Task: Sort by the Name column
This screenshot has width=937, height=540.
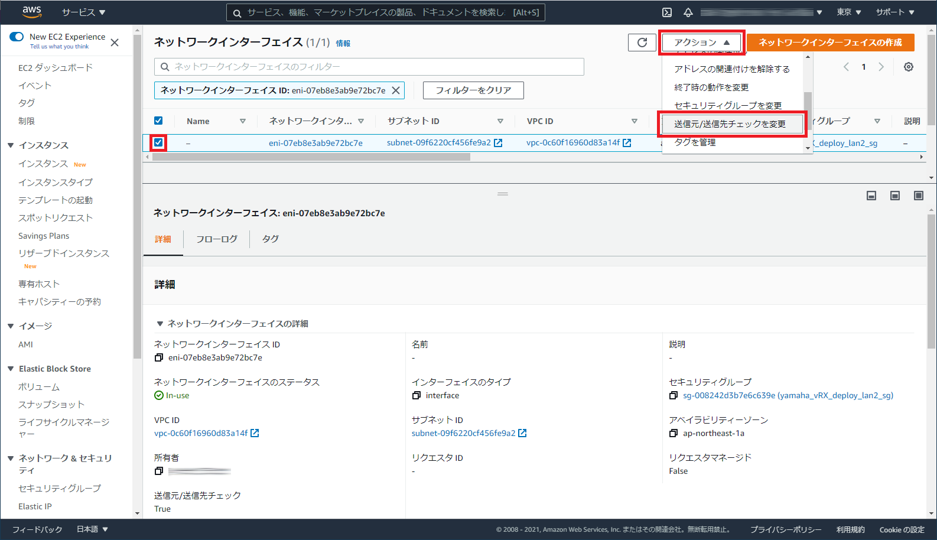Action: coord(216,121)
